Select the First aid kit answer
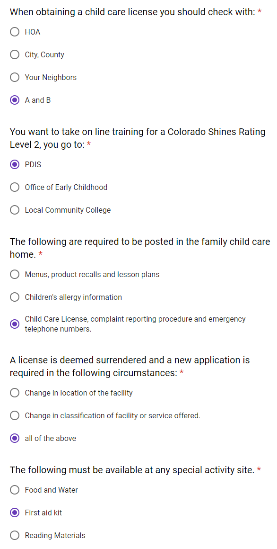This screenshot has width=277, height=549. click(15, 513)
